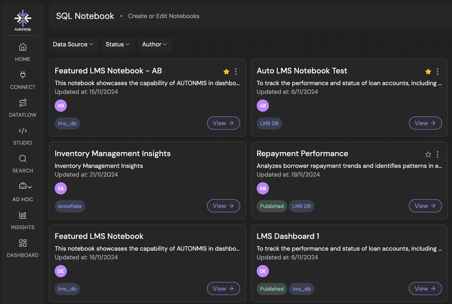Image resolution: width=452 pixels, height=304 pixels.
Task: Open the Author filter dropdown
Action: point(155,44)
